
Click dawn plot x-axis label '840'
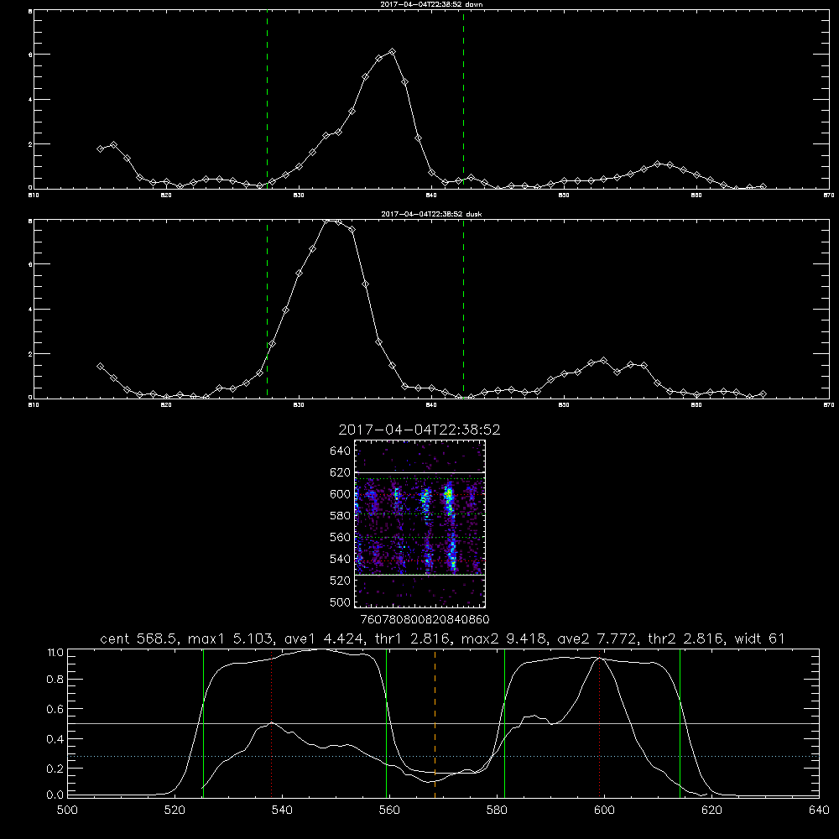coord(431,195)
